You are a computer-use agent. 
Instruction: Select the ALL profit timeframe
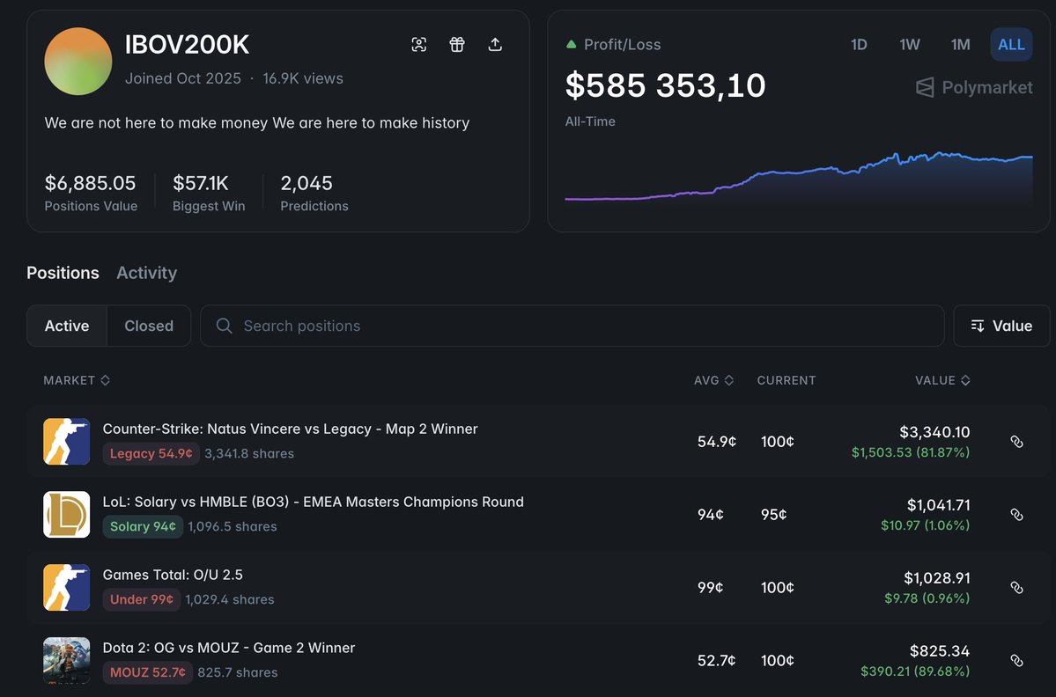click(x=1011, y=44)
